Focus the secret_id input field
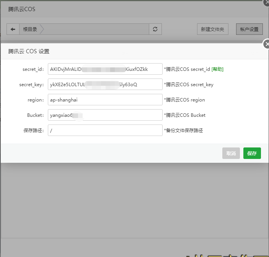The height and width of the screenshot is (257, 269). click(105, 69)
